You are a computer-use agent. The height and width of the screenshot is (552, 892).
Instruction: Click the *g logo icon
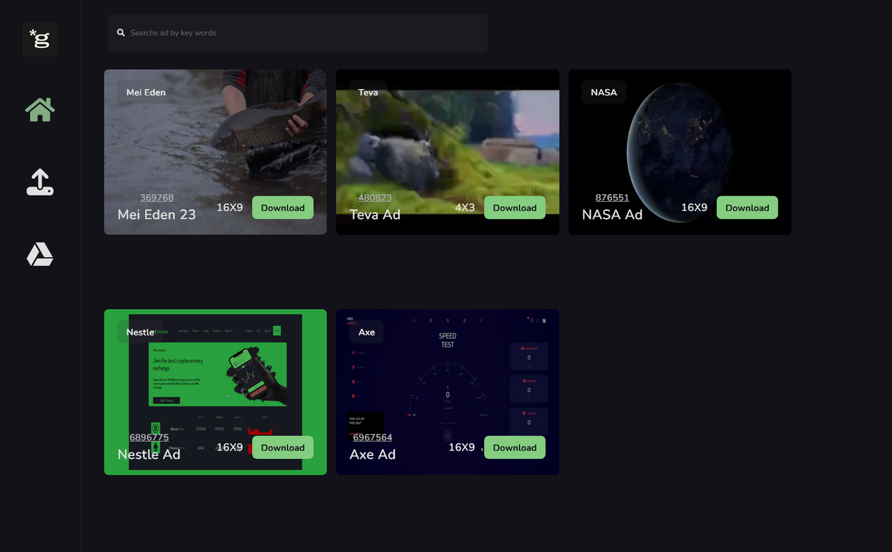click(40, 39)
